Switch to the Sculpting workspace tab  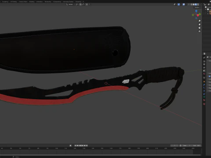pos(5,2)
